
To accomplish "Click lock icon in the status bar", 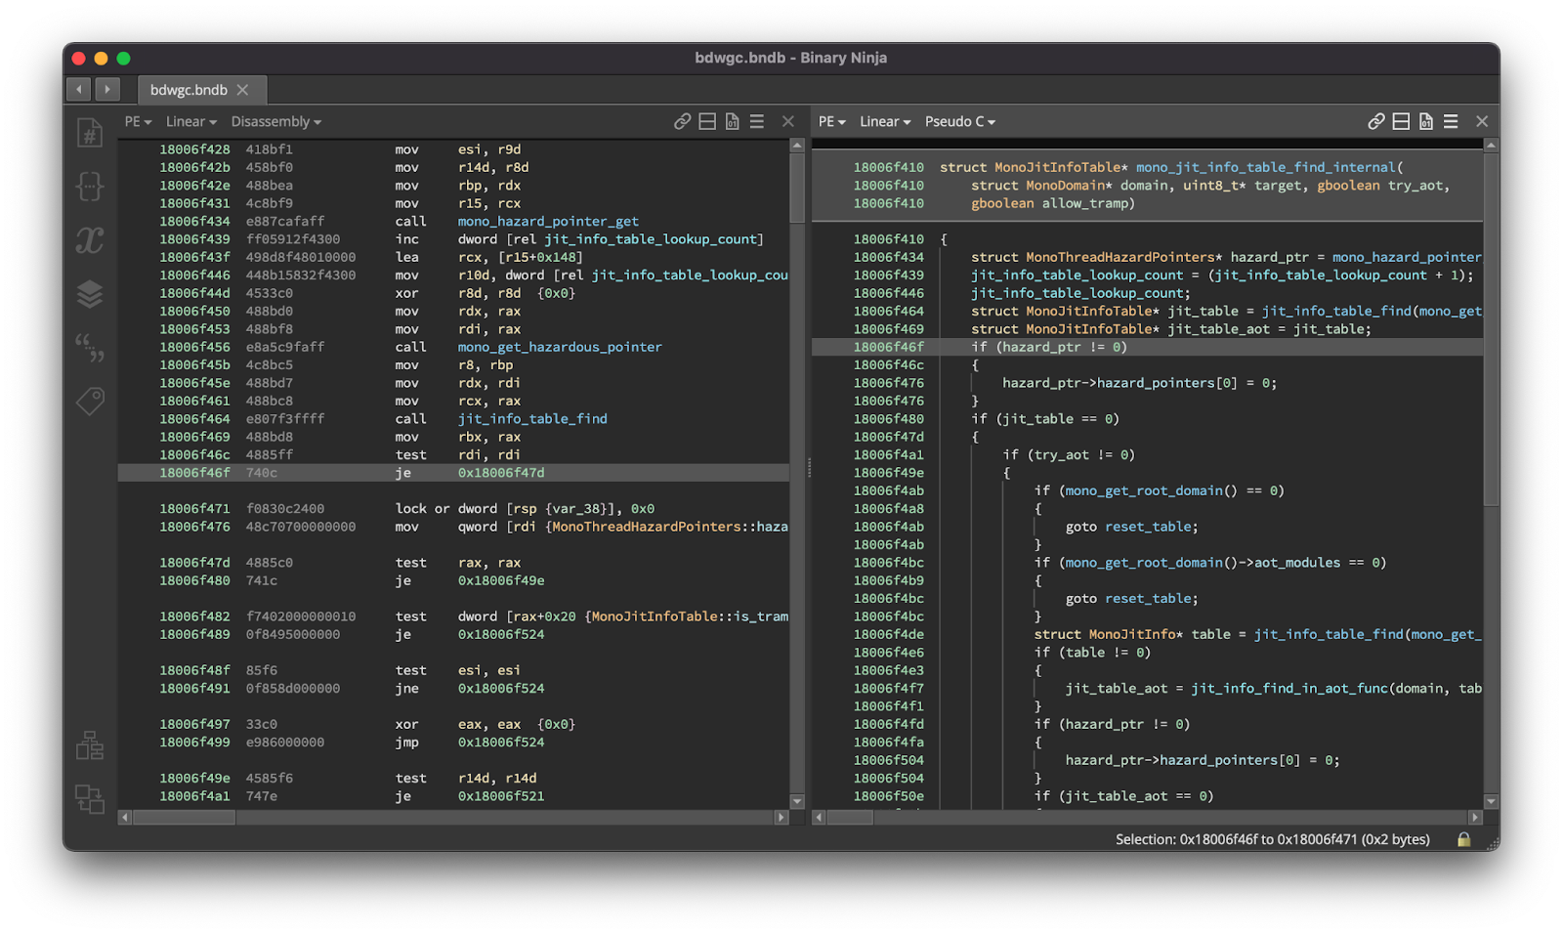I will [x=1463, y=839].
